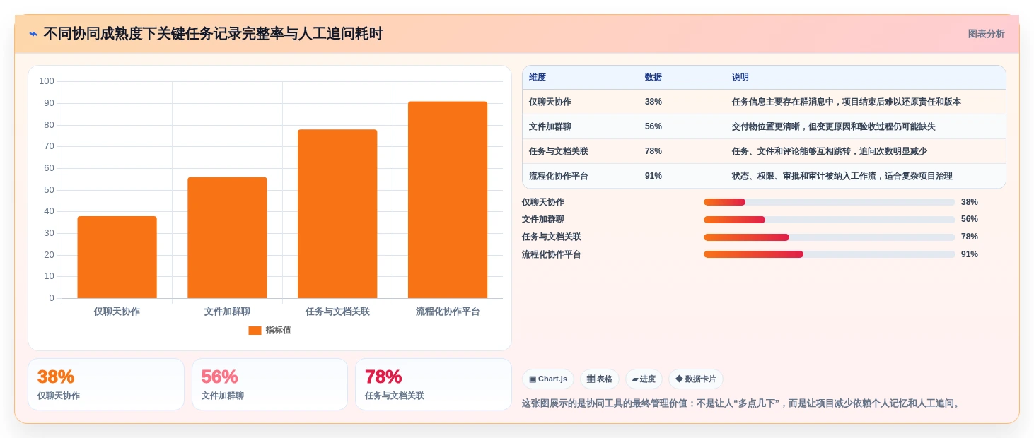Click the 仅聊天协作 38% progress bar
Image resolution: width=1034 pixels, height=438 pixels.
pyautogui.click(x=830, y=202)
